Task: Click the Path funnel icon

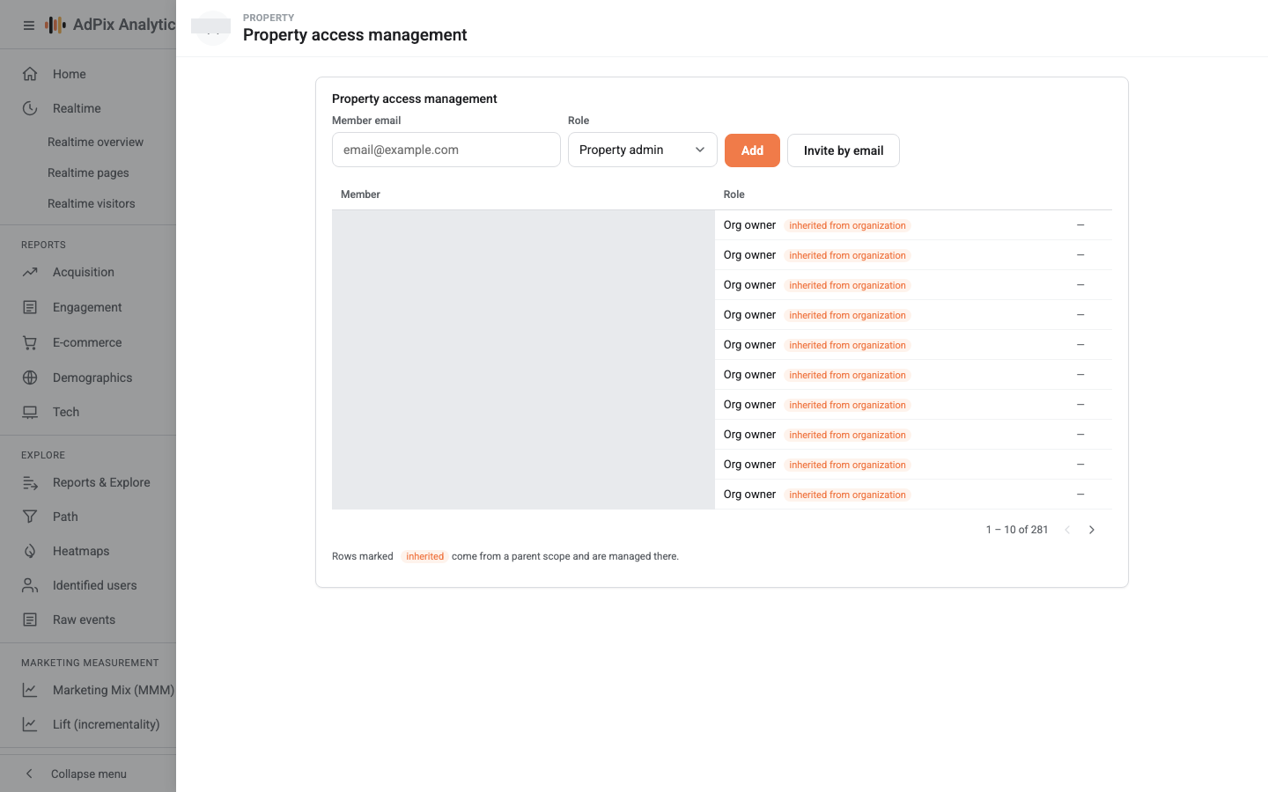Action: [x=30, y=517]
